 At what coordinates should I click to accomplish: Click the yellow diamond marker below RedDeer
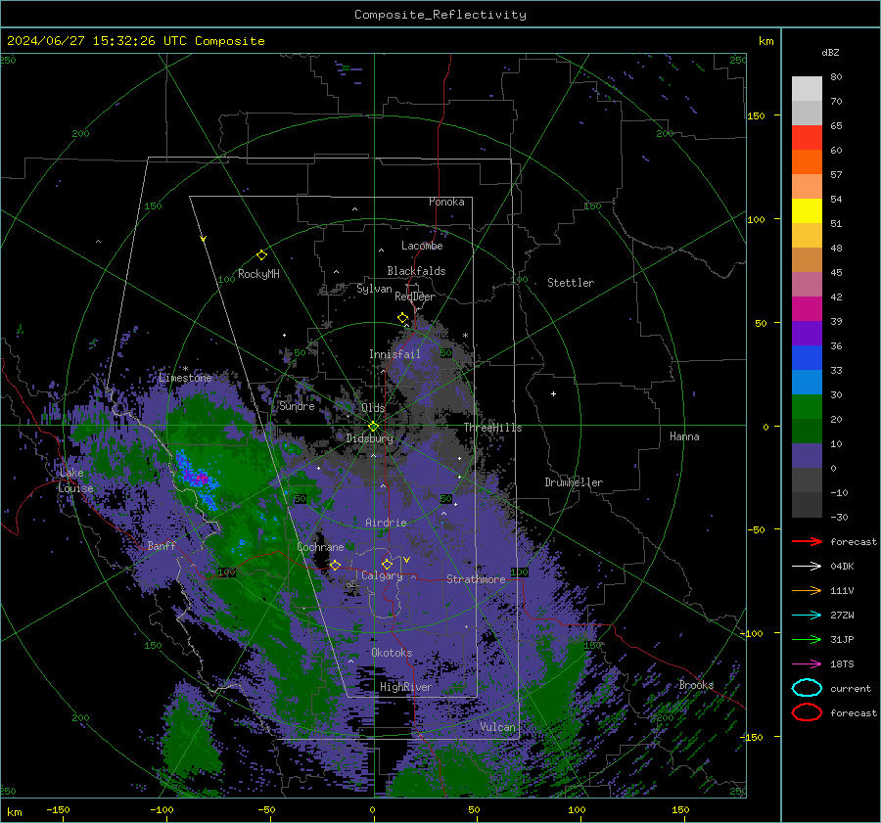coord(403,318)
